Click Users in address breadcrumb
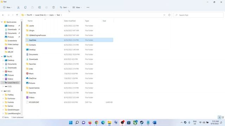This screenshot has height=126, width=225. click(x=52, y=15)
